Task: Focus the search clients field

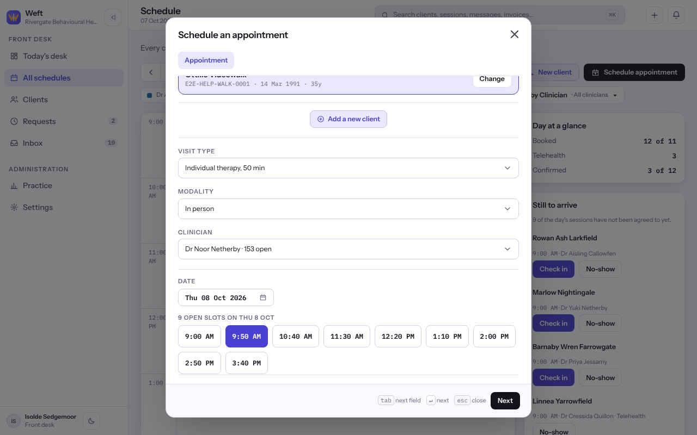Action: (500, 15)
